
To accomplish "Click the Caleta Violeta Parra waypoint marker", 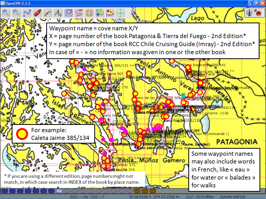I will click(x=81, y=74).
